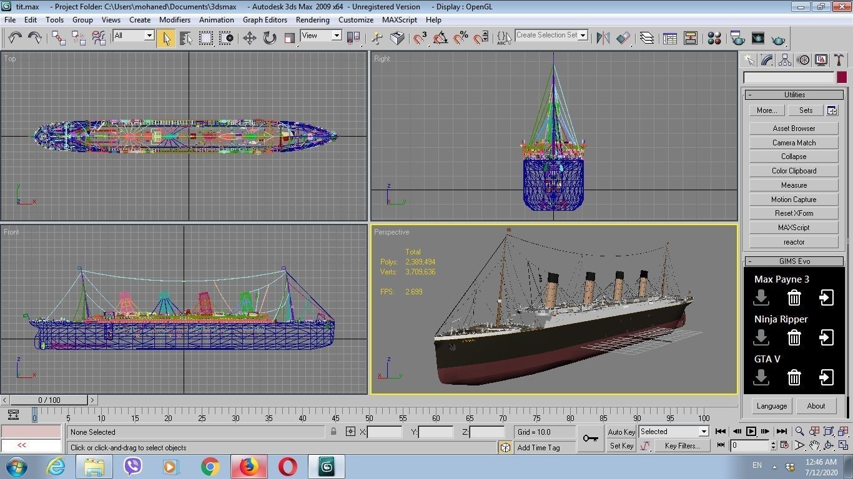Click the Language button in GIMS Evo
The height and width of the screenshot is (479, 853).
coord(772,406)
